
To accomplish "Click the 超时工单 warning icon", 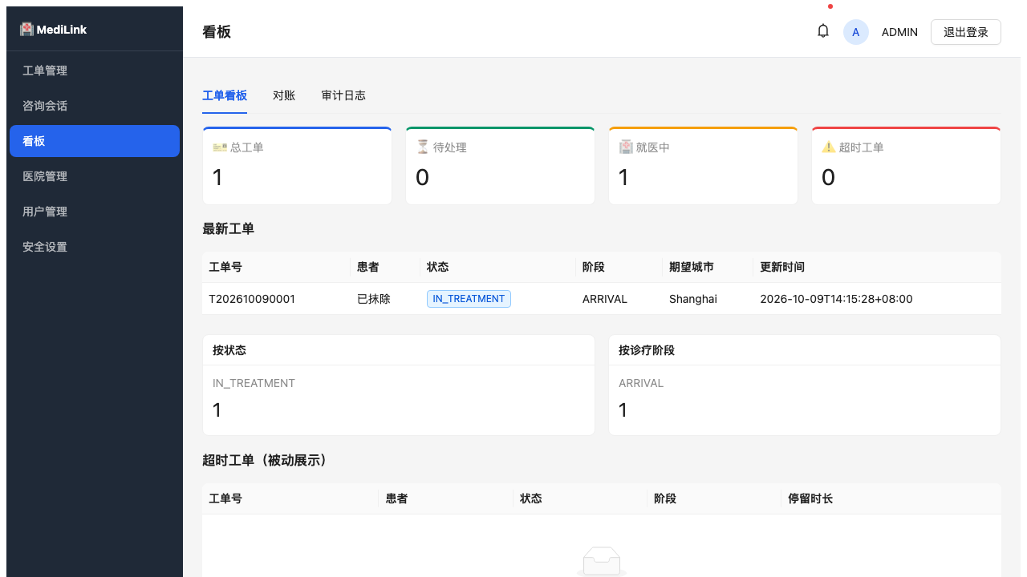I will coord(829,147).
